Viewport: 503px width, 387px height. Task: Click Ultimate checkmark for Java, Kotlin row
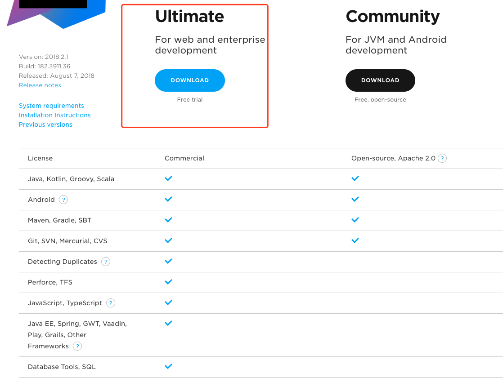tap(168, 178)
